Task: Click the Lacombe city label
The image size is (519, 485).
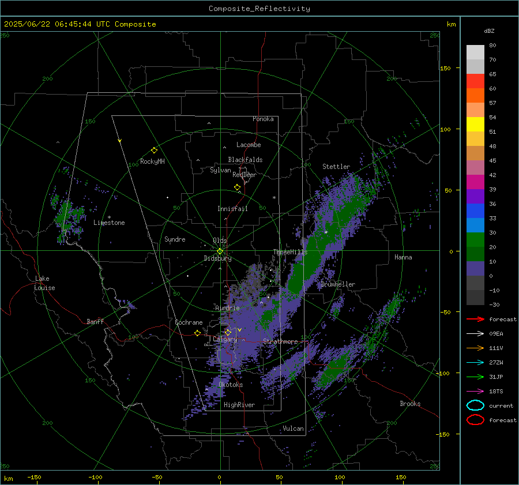Action: 249,145
